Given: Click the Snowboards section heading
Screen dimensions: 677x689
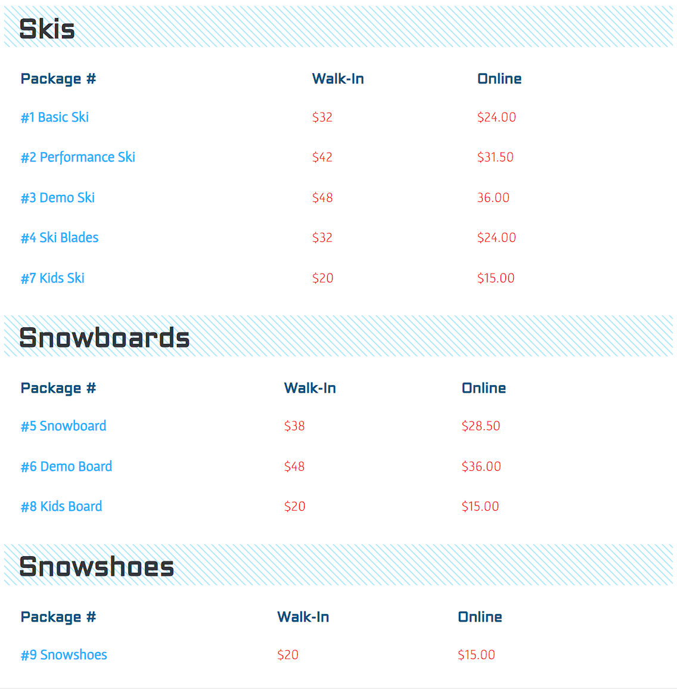Looking at the screenshot, I should click(104, 338).
